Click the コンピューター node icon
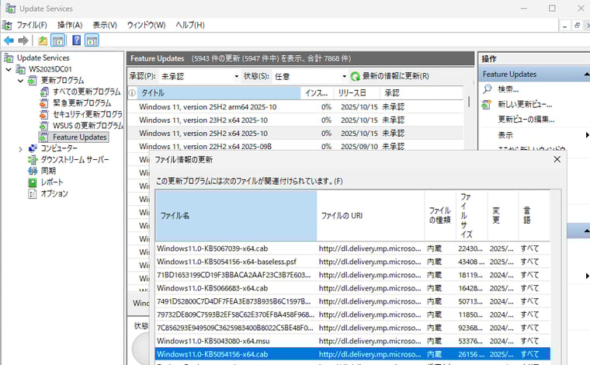590x365 pixels. tap(33, 148)
